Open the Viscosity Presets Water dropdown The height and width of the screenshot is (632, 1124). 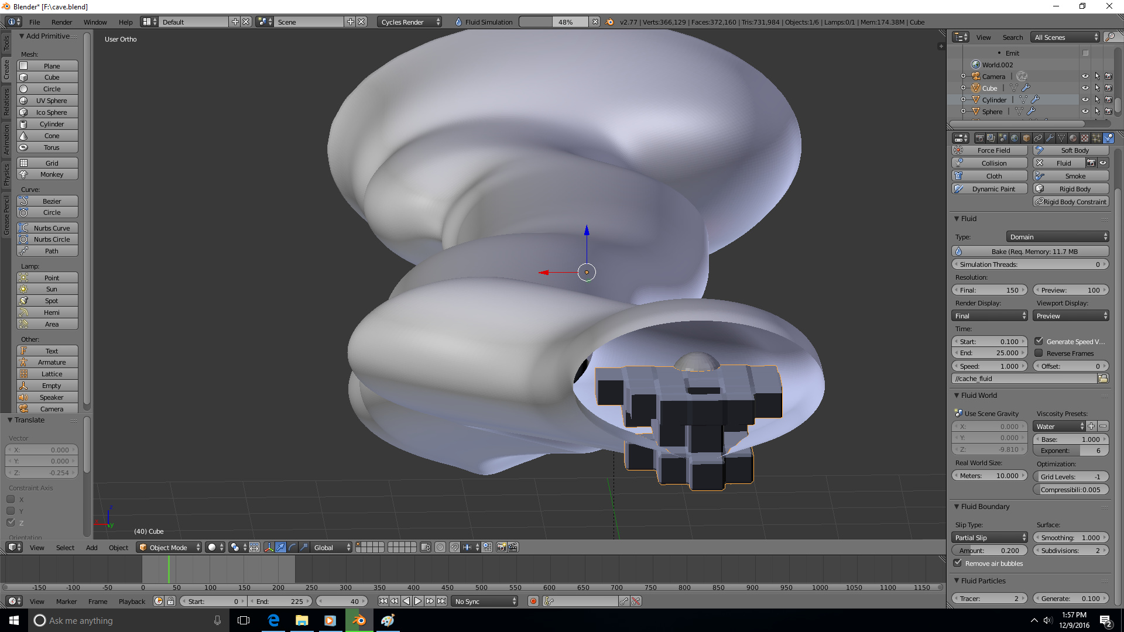coord(1059,426)
